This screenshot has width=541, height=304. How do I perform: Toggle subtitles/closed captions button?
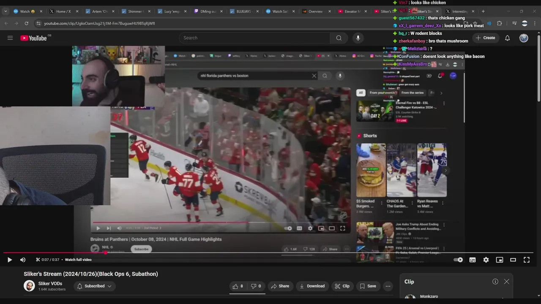[x=473, y=260]
